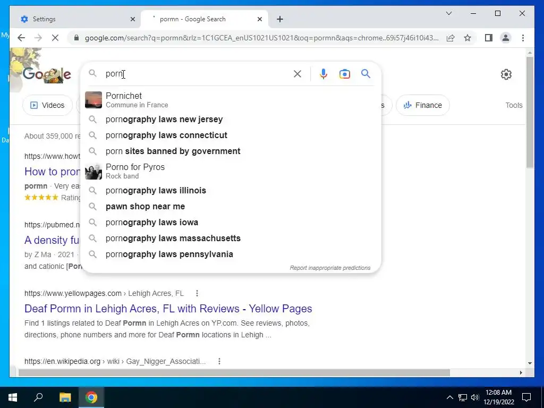Click the horizontal page scrollbar

(234, 372)
